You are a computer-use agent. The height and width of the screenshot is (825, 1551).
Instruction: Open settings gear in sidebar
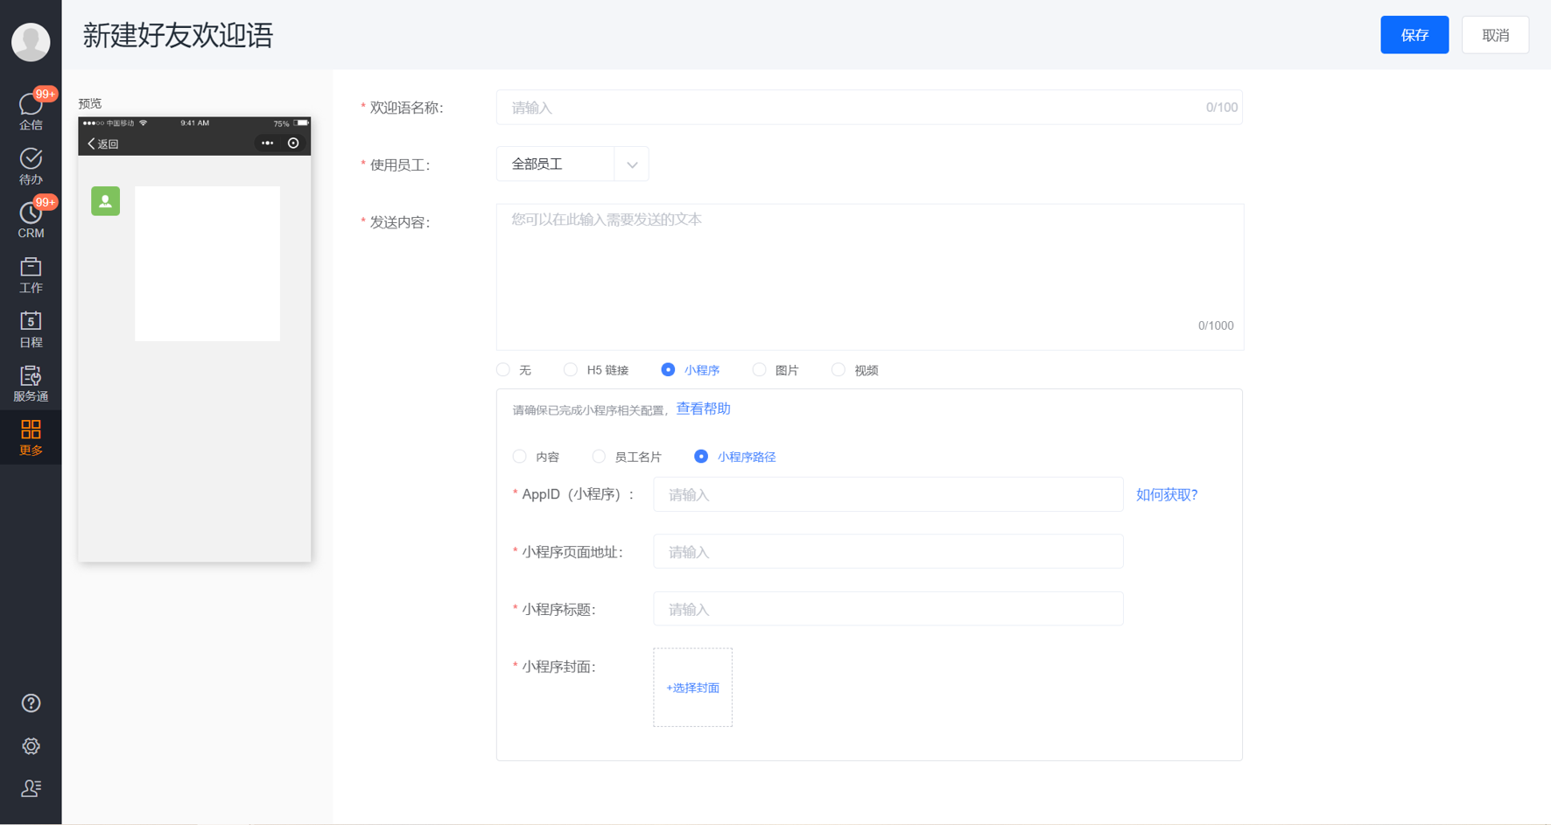31,746
